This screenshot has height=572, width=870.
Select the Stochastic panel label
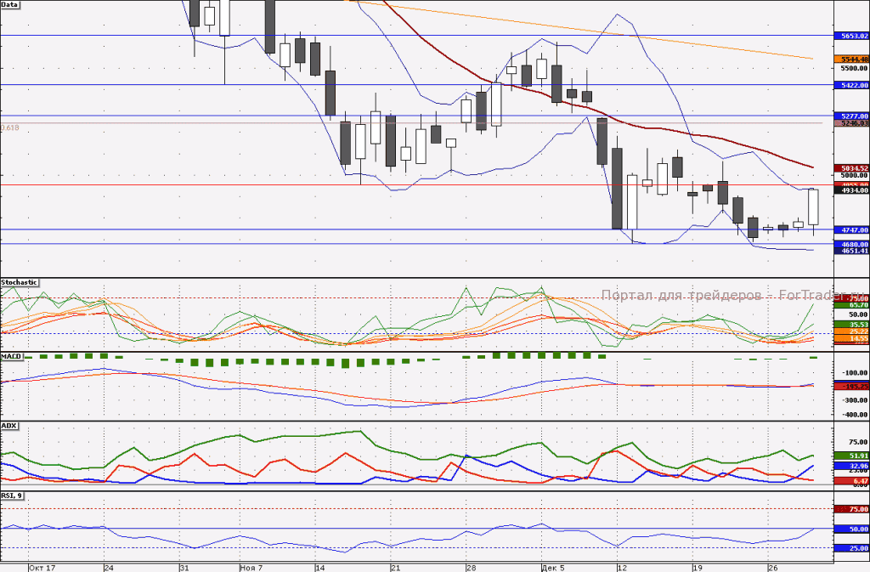pyautogui.click(x=20, y=282)
